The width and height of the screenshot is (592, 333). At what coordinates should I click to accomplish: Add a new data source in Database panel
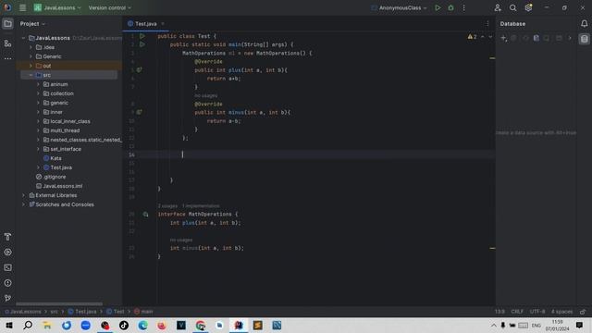point(503,38)
